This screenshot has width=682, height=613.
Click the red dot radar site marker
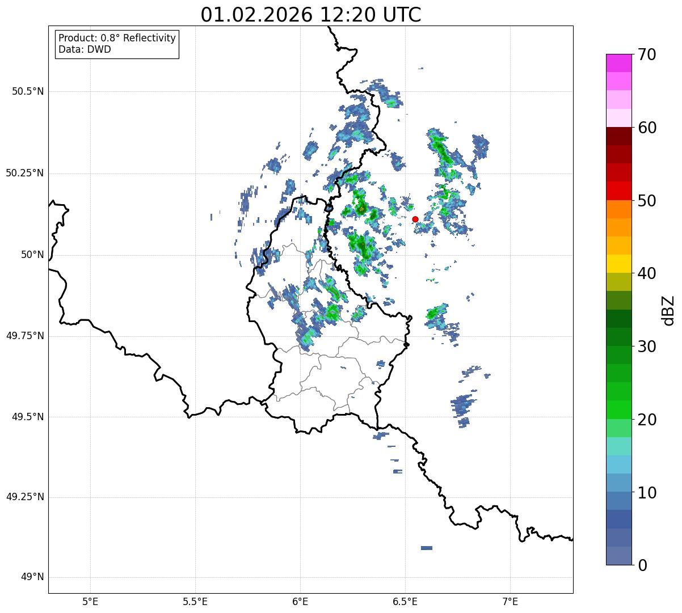[x=415, y=219]
